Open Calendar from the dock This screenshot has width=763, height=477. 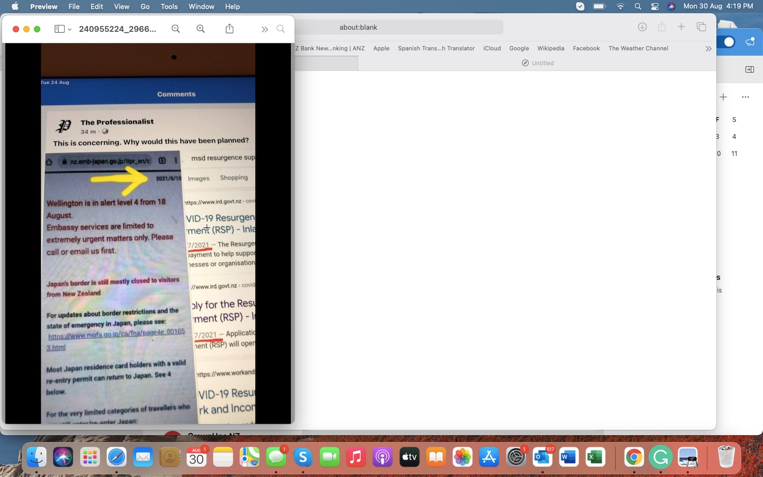[x=197, y=457]
